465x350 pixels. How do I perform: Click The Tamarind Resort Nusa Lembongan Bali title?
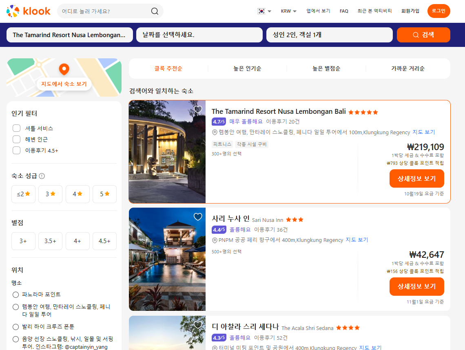coord(279,111)
